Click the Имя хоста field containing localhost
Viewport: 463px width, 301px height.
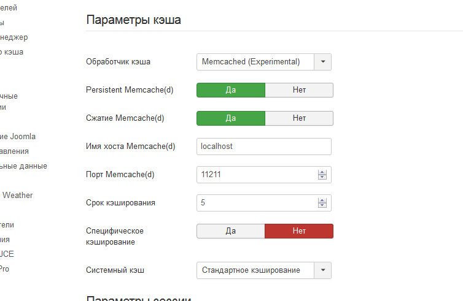[x=264, y=147]
